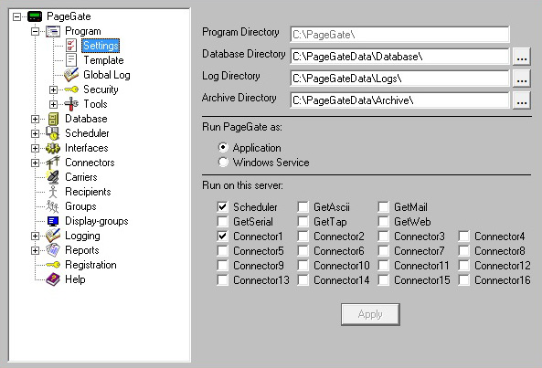Click the Apply button

point(370,314)
